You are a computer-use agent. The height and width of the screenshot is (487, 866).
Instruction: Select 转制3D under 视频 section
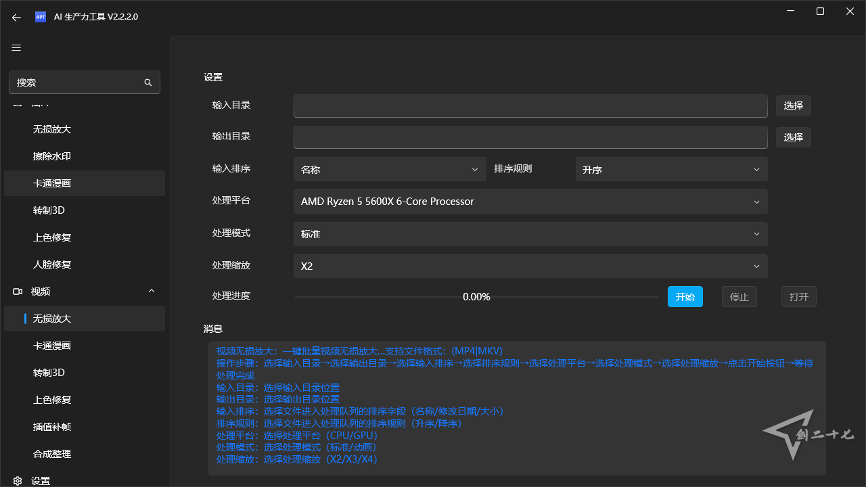(x=85, y=373)
